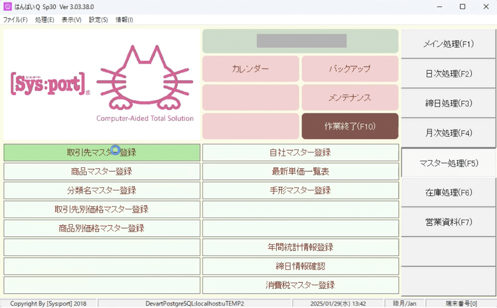Open 締日情報確認
Image resolution: width=497 pixels, height=308 pixels.
coord(301,266)
